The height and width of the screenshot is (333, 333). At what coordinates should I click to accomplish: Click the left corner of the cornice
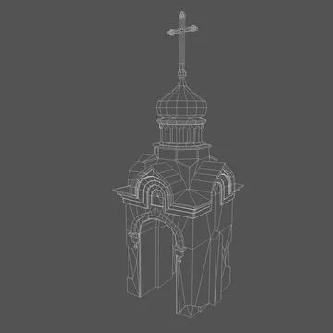click(x=118, y=191)
